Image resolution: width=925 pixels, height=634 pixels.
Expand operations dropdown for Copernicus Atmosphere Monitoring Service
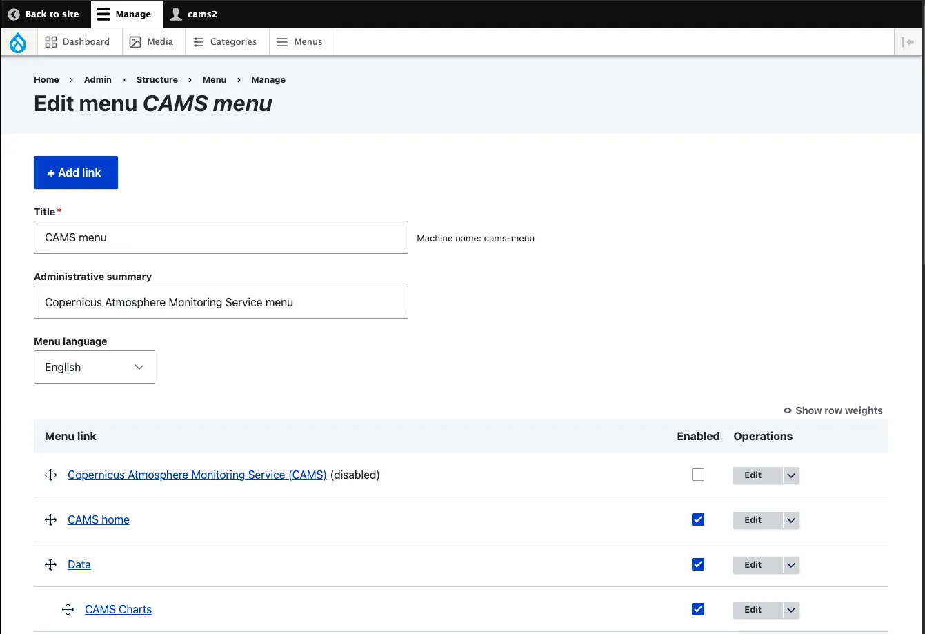pyautogui.click(x=791, y=475)
